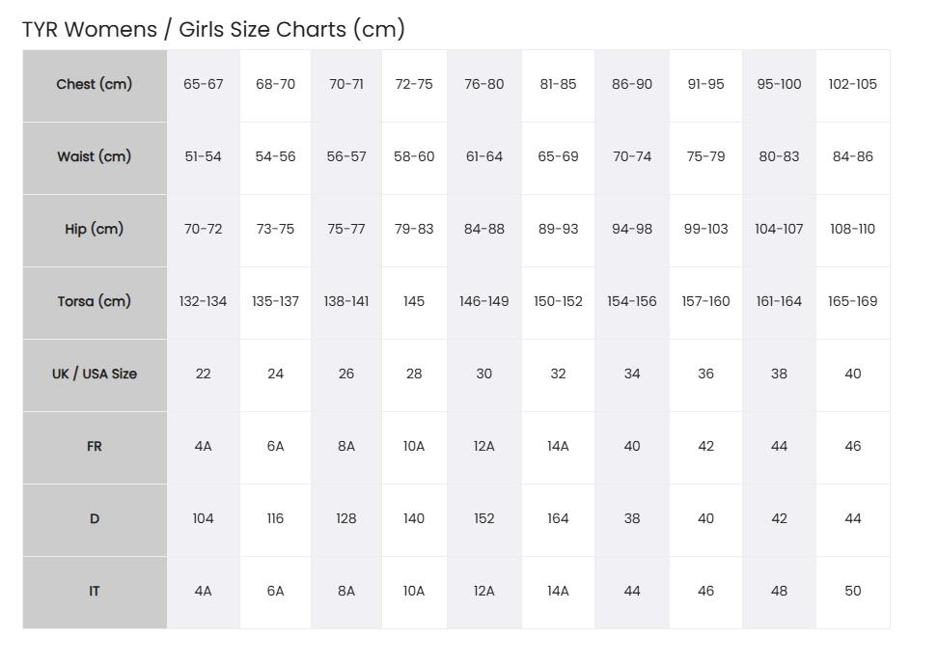Select the D row 104 cell
Image resolution: width=938 pixels, height=666 pixels.
[203, 518]
